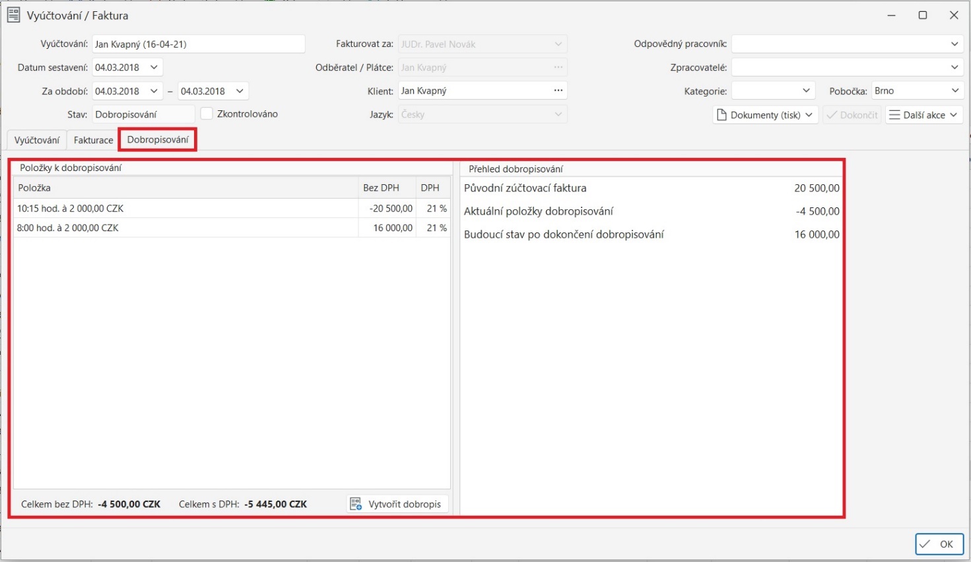Screen dimensions: 971x562
Task: Click the checkmark icon on the OK button
Action: tap(923, 544)
